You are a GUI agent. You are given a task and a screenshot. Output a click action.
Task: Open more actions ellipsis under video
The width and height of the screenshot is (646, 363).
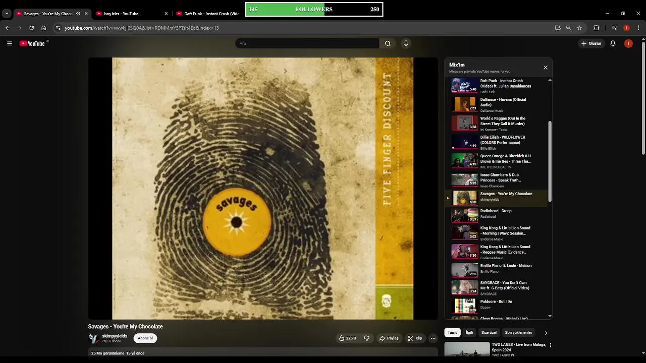(x=433, y=338)
